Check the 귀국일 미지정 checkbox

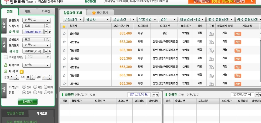coord(6,57)
